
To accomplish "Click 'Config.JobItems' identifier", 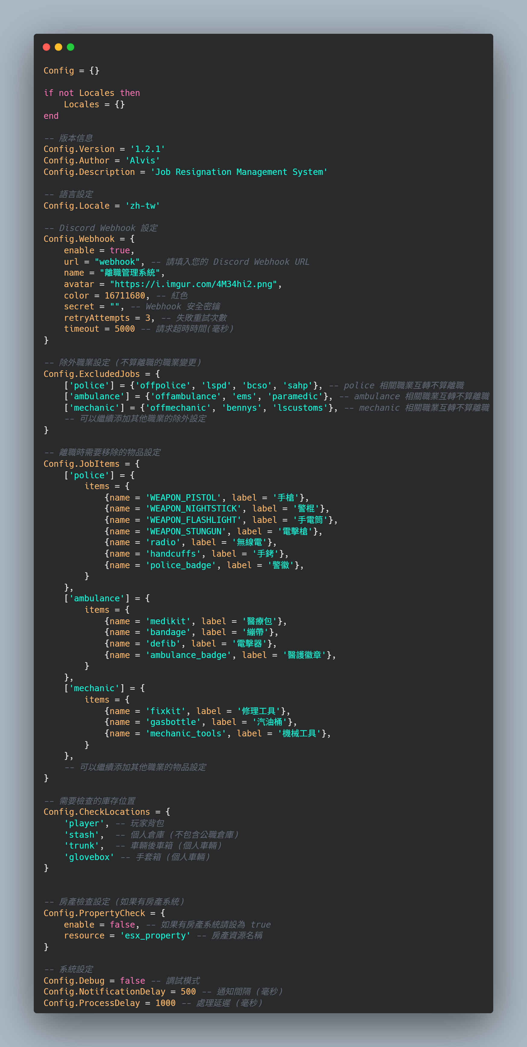I will point(82,464).
